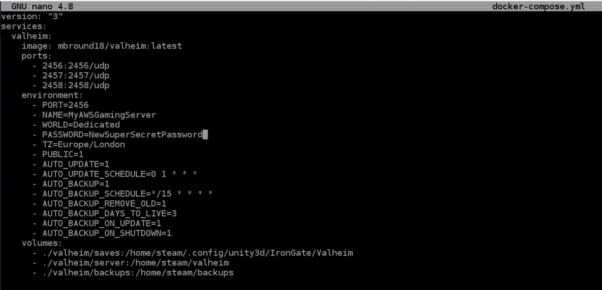Click the 2457:2457/udp port mapping
The image size is (602, 290).
(x=76, y=76)
